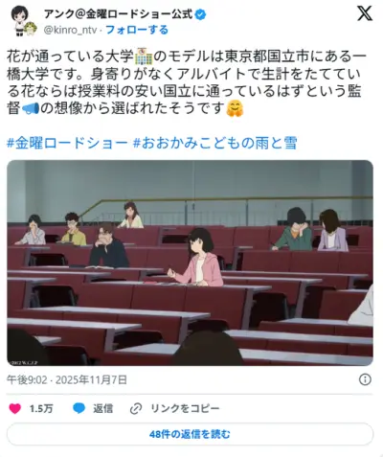
Task: Click the tweet body text paragraph
Action: tap(187, 82)
